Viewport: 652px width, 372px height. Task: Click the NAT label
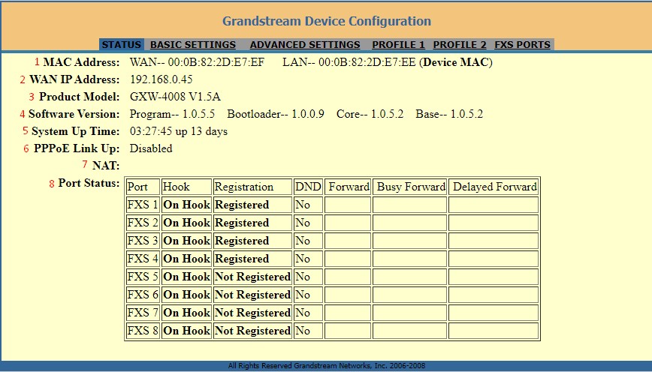pyautogui.click(x=106, y=166)
